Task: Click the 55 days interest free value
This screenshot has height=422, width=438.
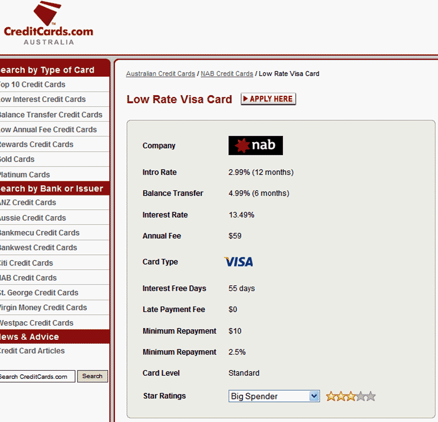Action: coord(242,288)
